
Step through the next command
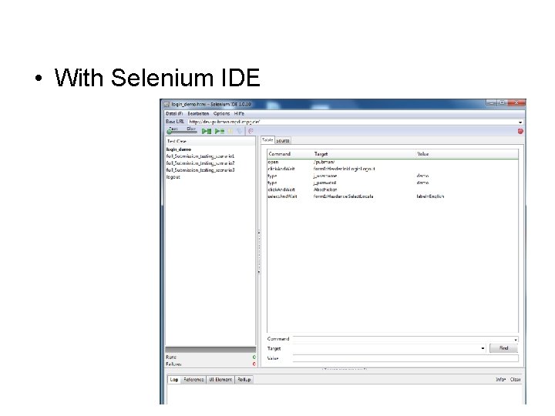coord(240,131)
